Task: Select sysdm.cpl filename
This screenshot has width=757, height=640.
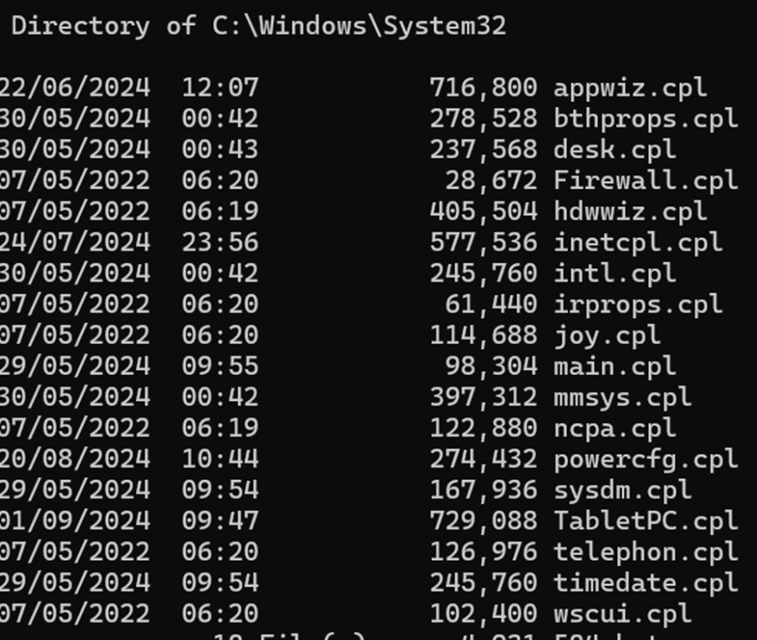Action: coord(623,491)
